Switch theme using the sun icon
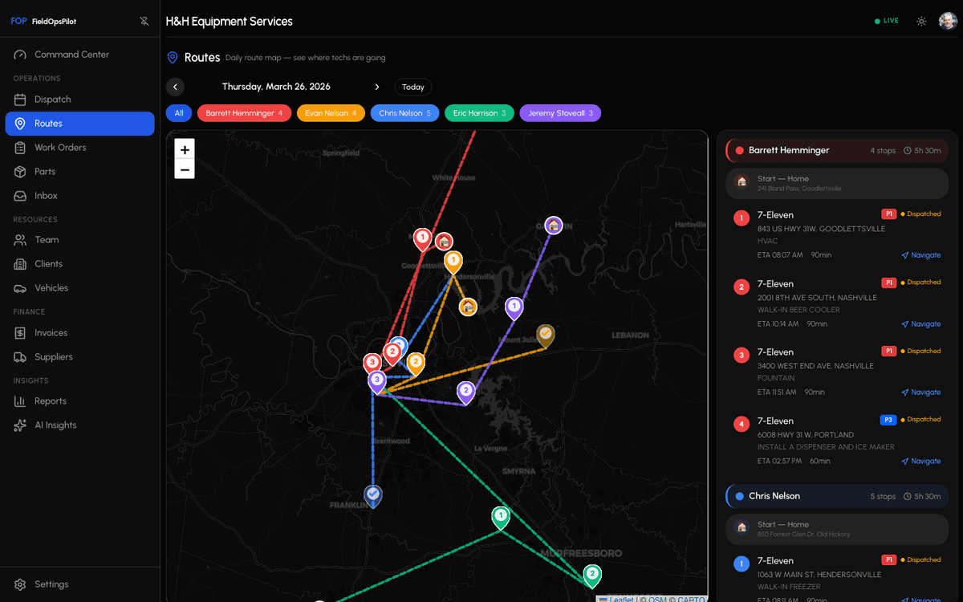The image size is (963, 602). pyautogui.click(x=921, y=21)
